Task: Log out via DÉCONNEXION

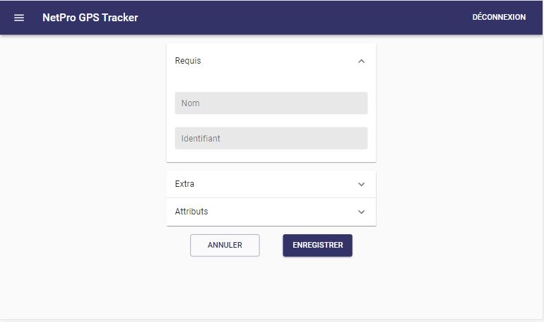Action: point(499,18)
